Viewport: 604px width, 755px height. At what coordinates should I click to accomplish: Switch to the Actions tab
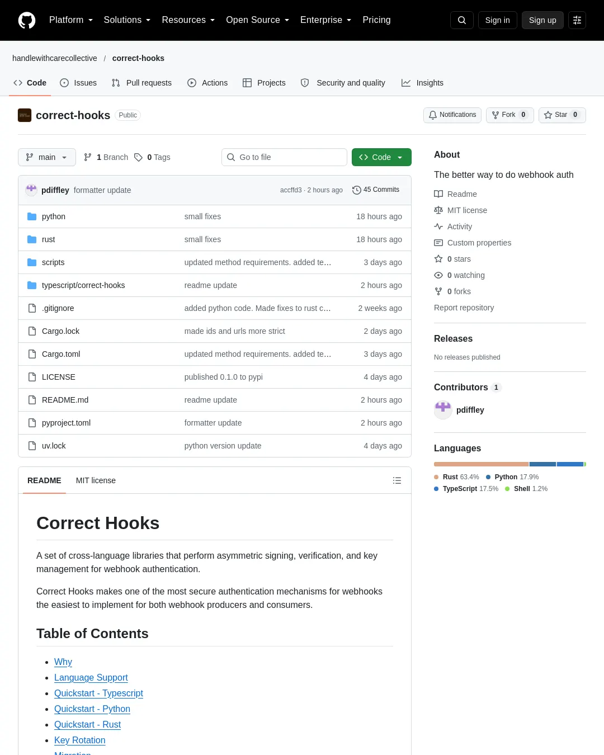[207, 83]
